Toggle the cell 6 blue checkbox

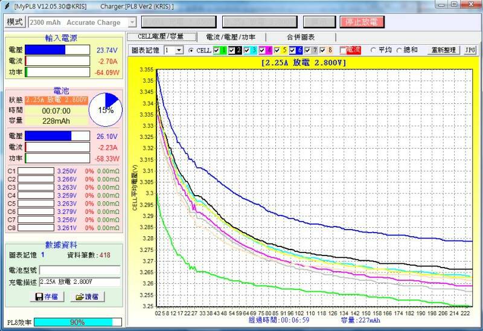point(292,50)
